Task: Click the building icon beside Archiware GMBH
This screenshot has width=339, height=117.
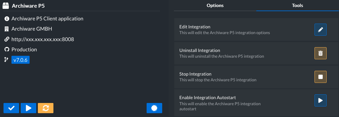Action: pyautogui.click(x=6, y=29)
